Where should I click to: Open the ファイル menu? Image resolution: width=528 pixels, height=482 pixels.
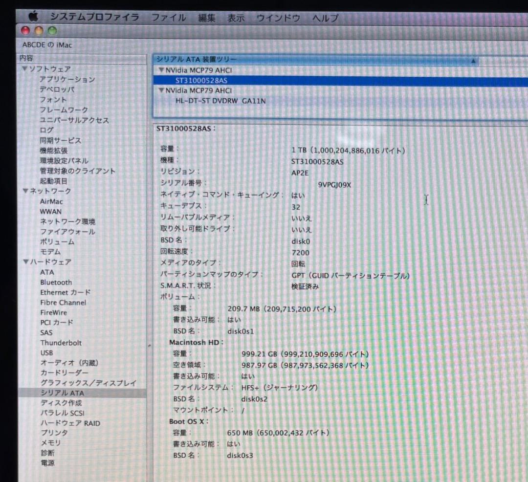point(169,17)
